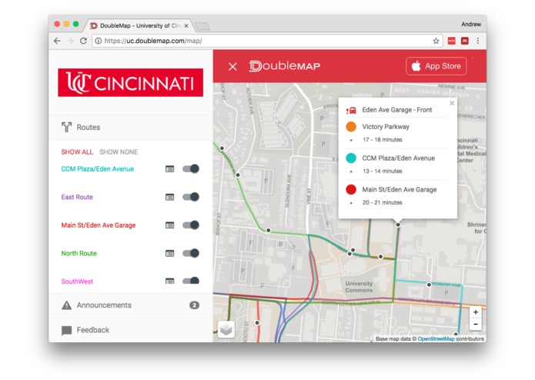Click the teal CCM Plaza/Eden Avenue circle in popup

pyautogui.click(x=351, y=158)
